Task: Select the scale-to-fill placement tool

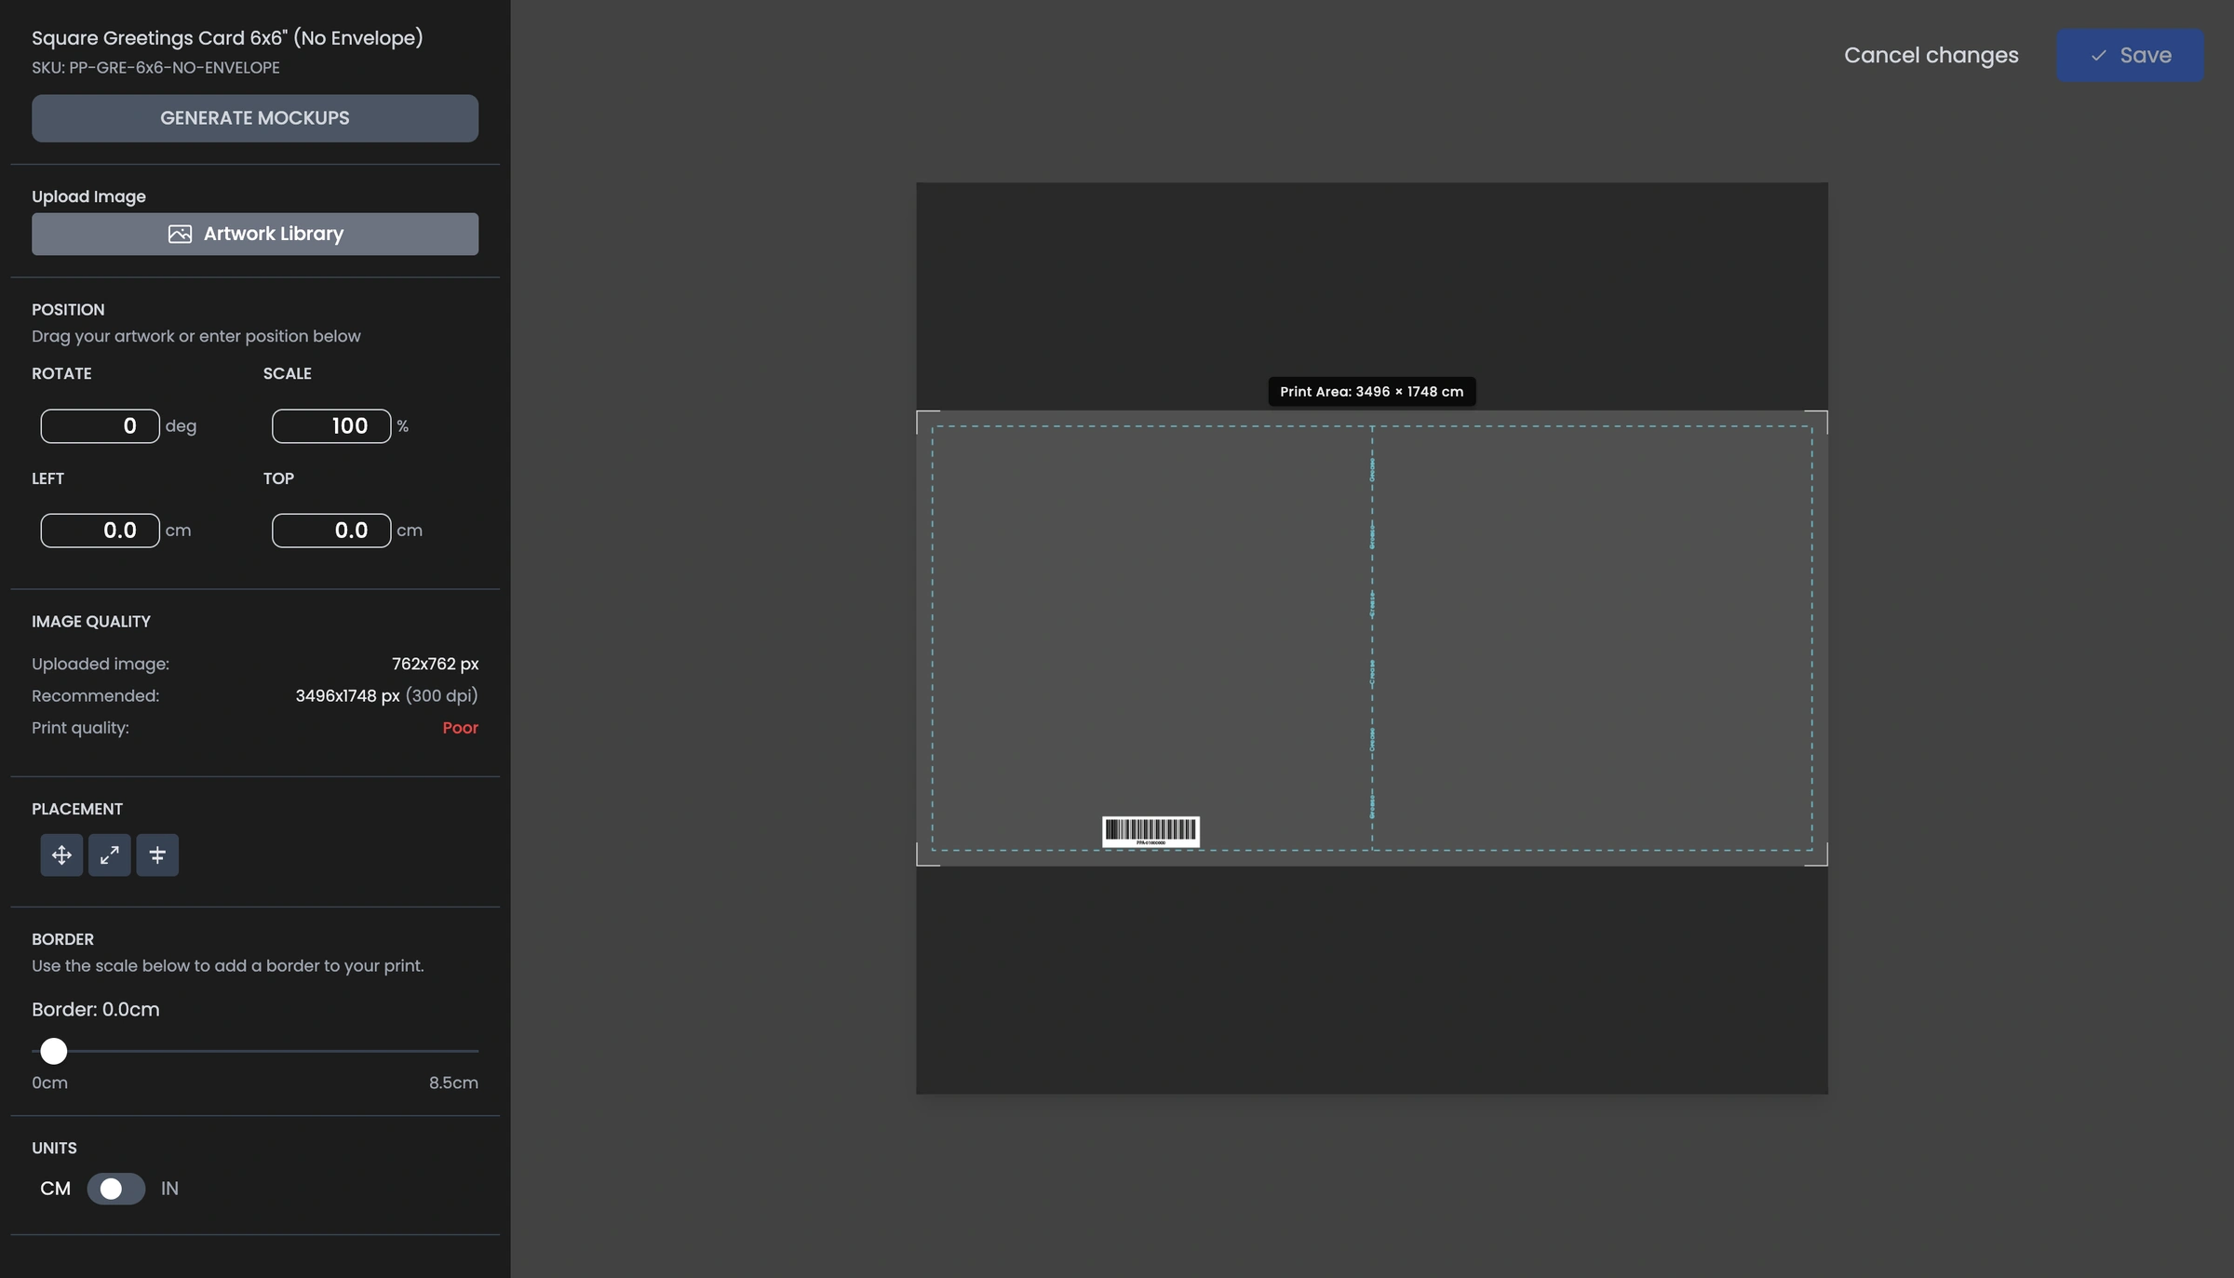Action: (109, 854)
